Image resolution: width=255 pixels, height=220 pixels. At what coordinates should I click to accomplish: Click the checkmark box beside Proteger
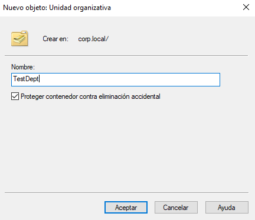click(x=15, y=96)
